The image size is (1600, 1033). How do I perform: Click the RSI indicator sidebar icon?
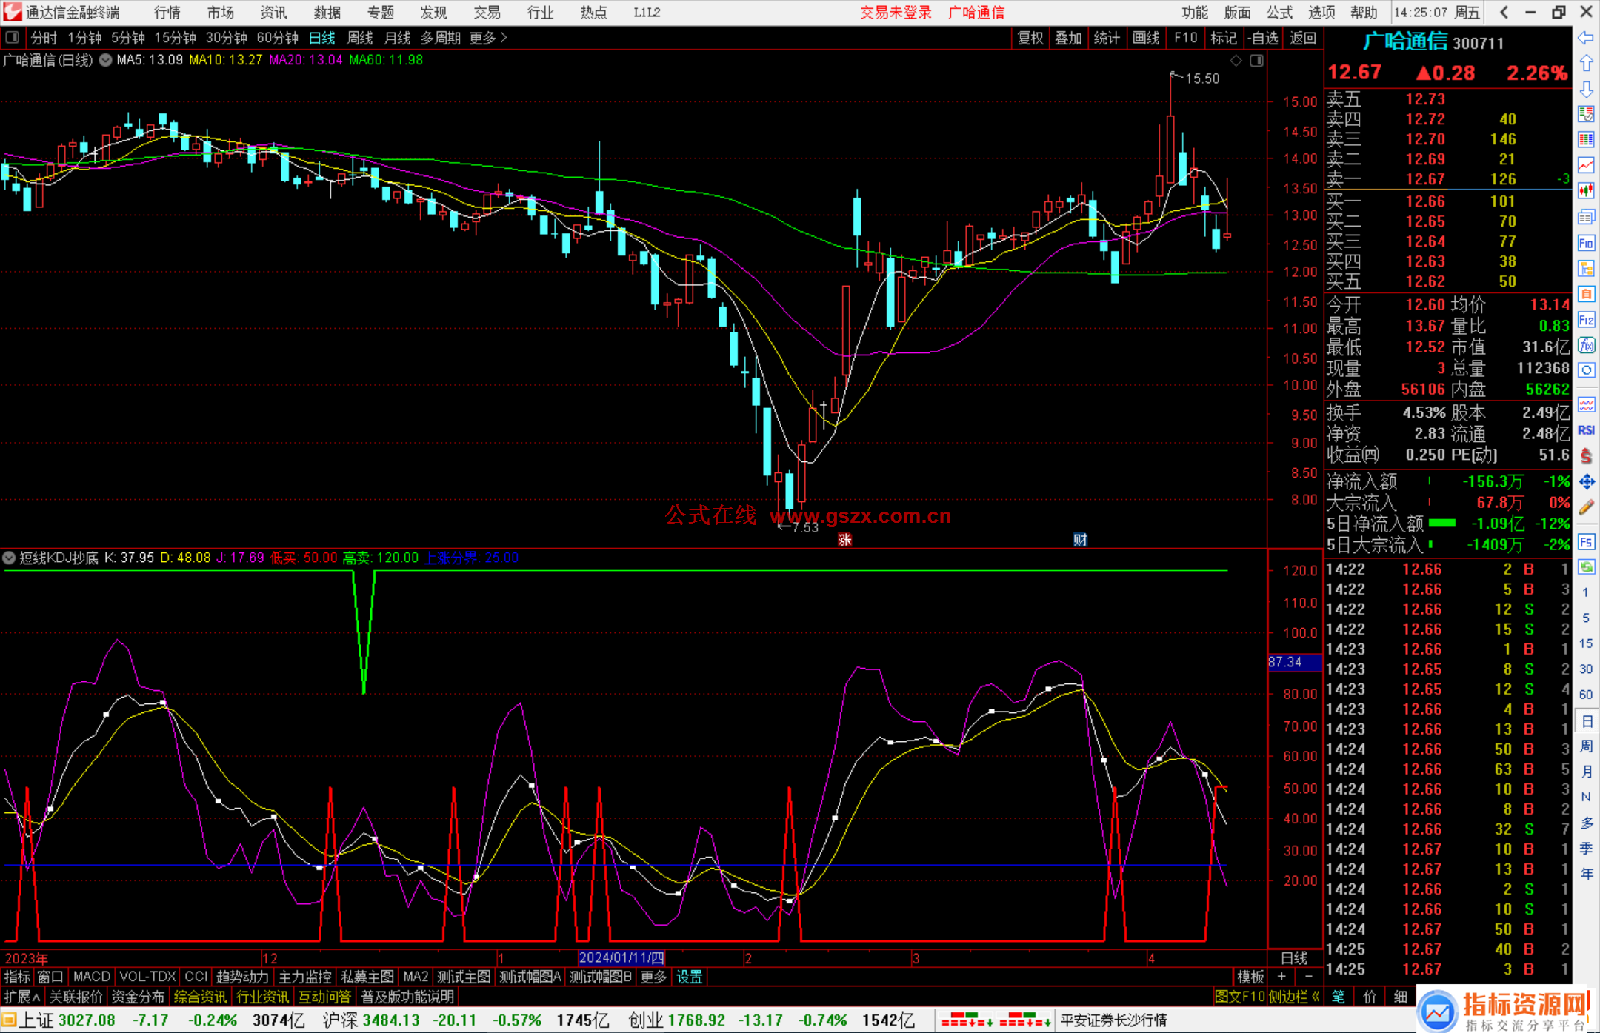pos(1586,430)
